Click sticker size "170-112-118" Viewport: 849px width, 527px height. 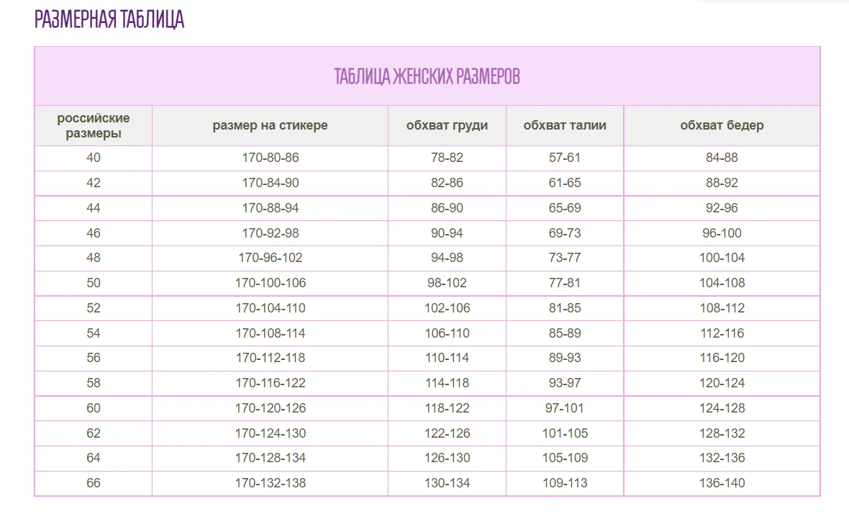click(x=271, y=358)
